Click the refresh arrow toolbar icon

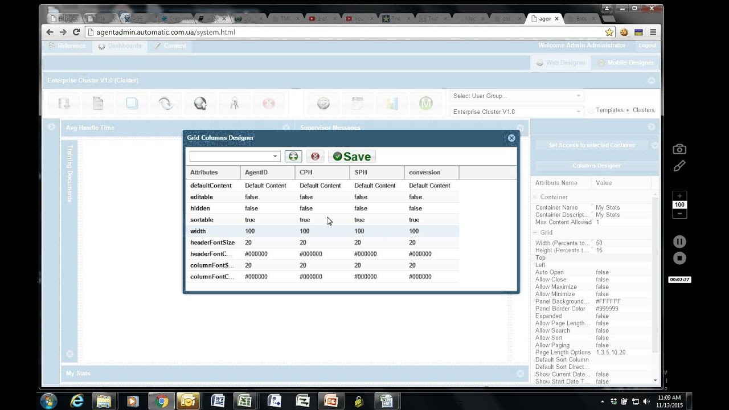point(166,104)
